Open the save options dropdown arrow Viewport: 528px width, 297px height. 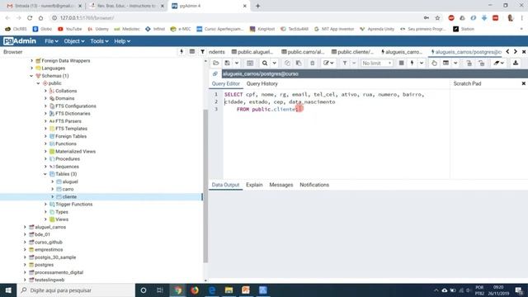point(237,63)
